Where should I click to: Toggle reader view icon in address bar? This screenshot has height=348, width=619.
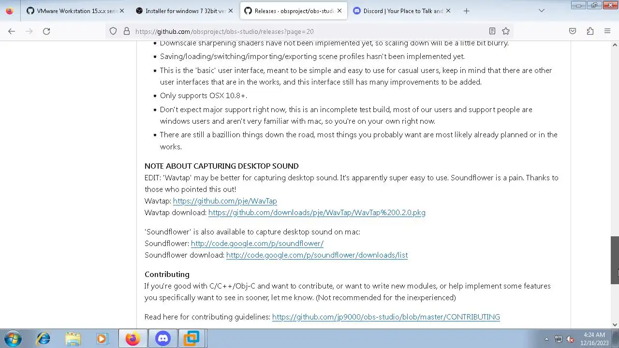[492, 31]
